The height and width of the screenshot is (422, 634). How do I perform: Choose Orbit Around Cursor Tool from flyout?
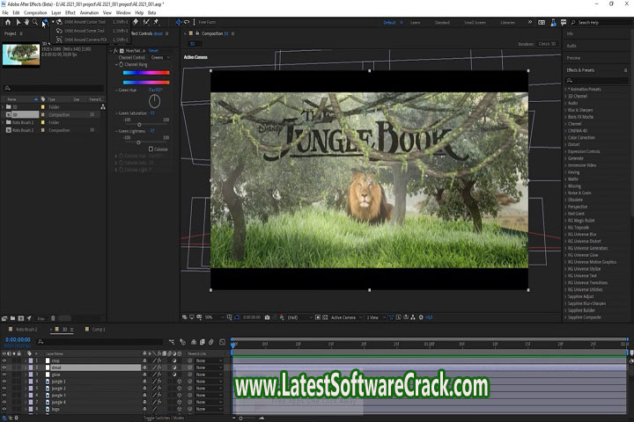[85, 22]
